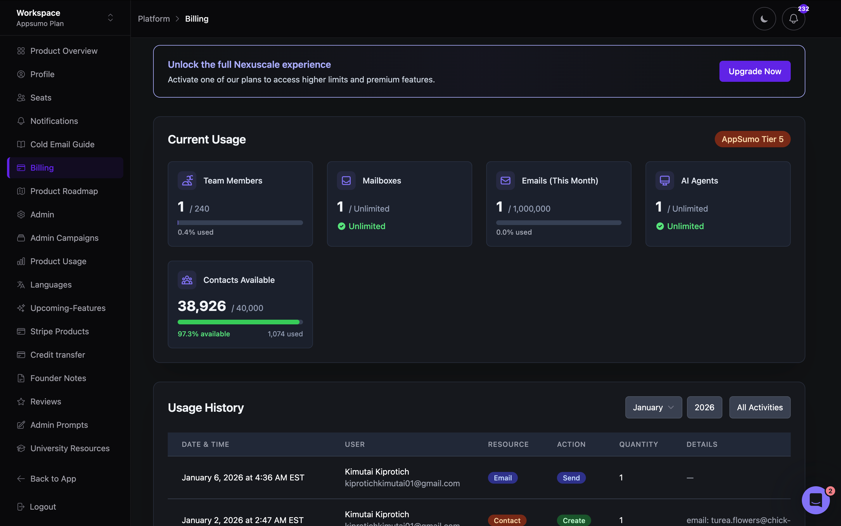The width and height of the screenshot is (841, 526).
Task: Navigate to Platform via breadcrumb
Action: click(154, 18)
